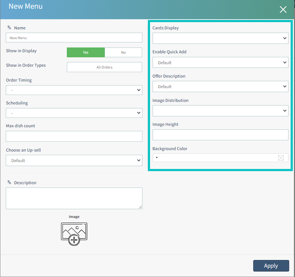
Task: Open the Choose an Up-sell dropdown
Action: click(74, 160)
